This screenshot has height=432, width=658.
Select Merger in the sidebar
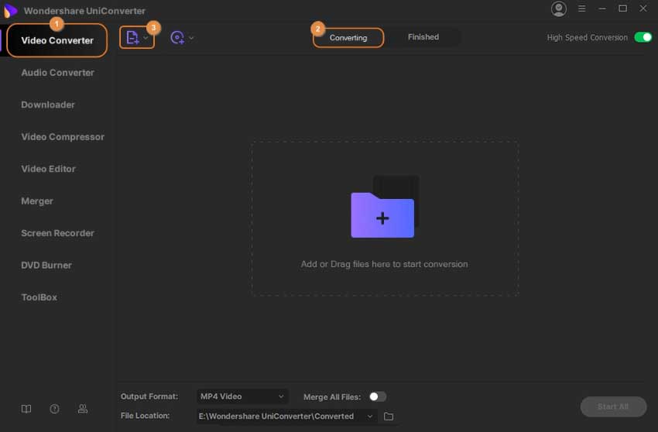pyautogui.click(x=37, y=201)
